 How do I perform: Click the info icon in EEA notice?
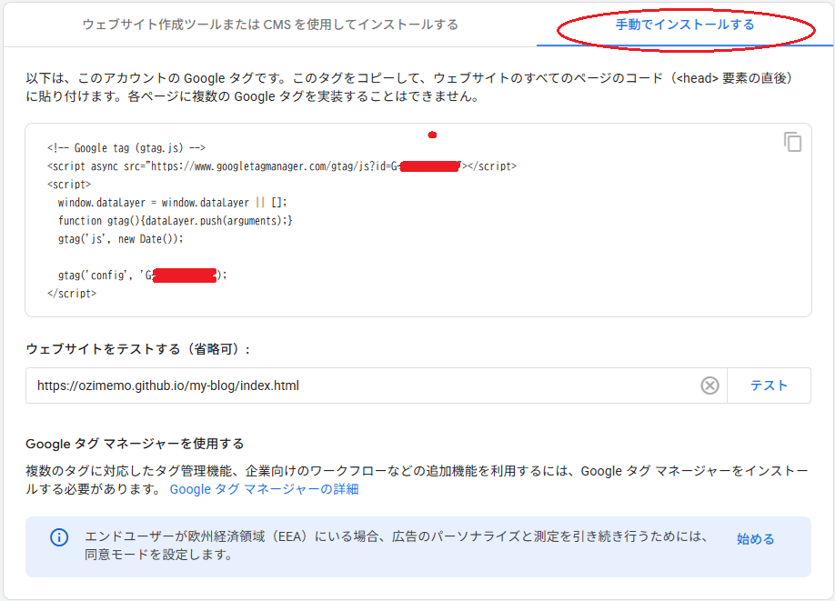59,537
